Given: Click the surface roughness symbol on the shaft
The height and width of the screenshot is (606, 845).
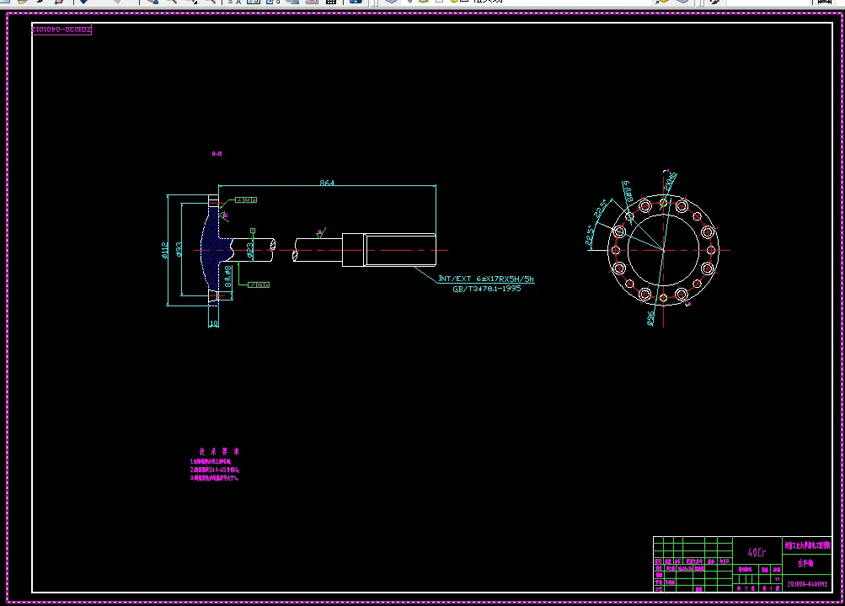Looking at the screenshot, I should pyautogui.click(x=320, y=232).
